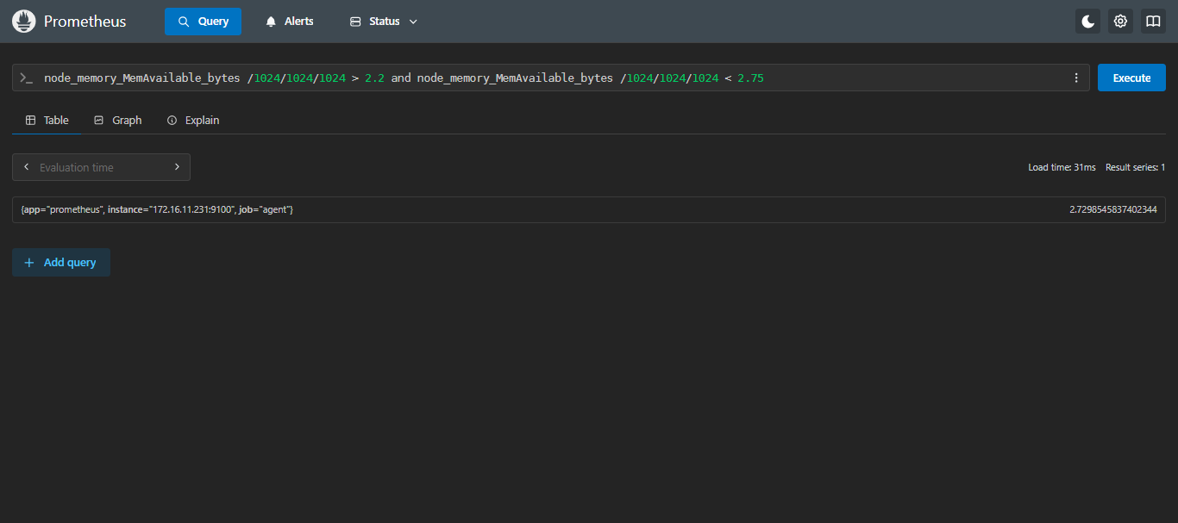Step evaluation time forward
1178x523 pixels.
coord(177,167)
